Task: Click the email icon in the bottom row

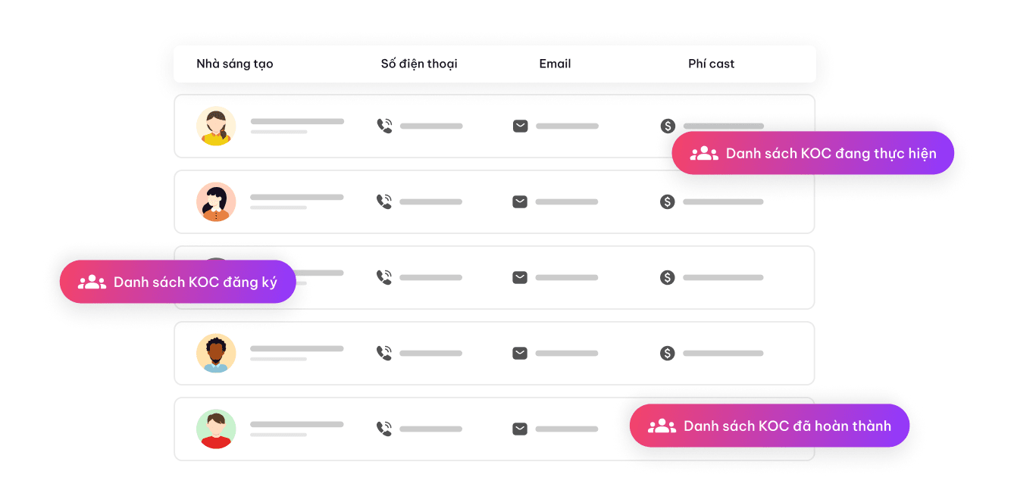Action: coord(520,429)
